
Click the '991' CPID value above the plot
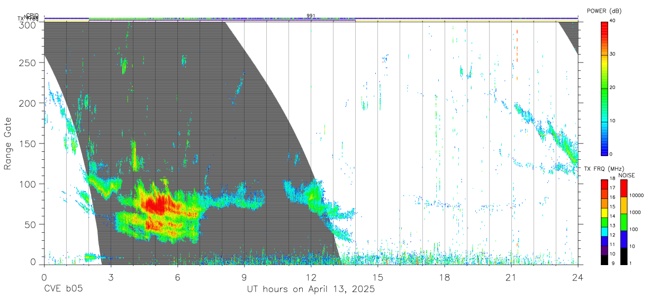311,16
